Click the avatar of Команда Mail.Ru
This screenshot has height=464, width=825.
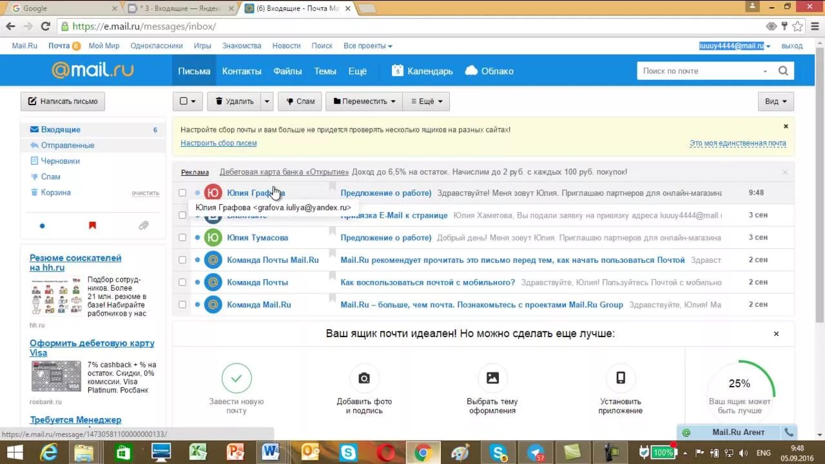(x=213, y=304)
